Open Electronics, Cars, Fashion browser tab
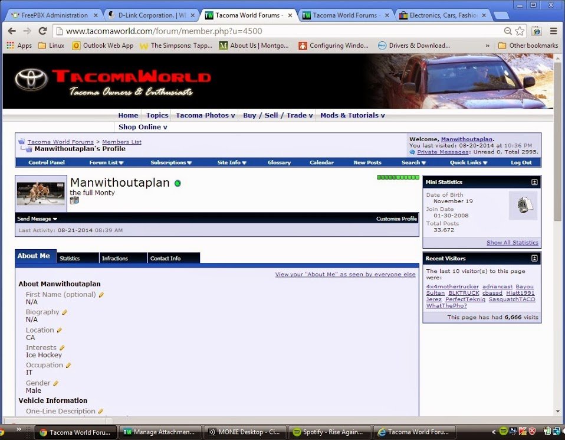565x440 pixels. (444, 15)
